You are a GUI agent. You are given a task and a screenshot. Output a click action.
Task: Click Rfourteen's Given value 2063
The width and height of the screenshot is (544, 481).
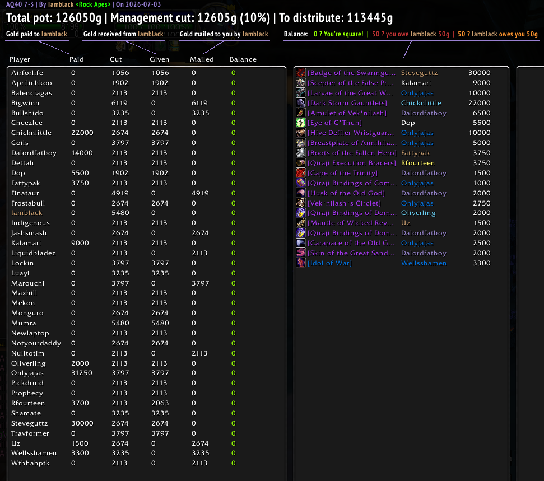point(160,403)
